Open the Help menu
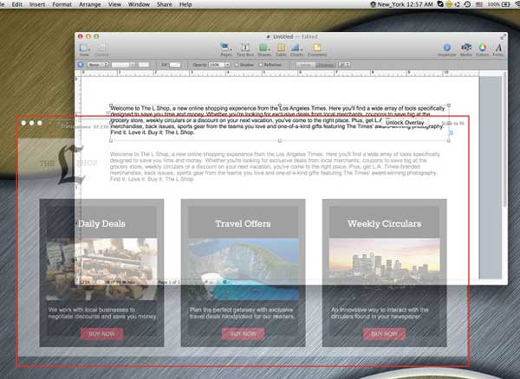This screenshot has width=520, height=379. [185, 4]
